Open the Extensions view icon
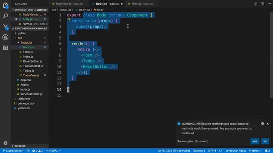The image size is (273, 153). pyautogui.click(x=6, y=48)
